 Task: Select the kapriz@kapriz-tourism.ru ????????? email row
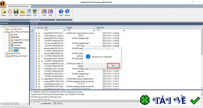[78, 84]
